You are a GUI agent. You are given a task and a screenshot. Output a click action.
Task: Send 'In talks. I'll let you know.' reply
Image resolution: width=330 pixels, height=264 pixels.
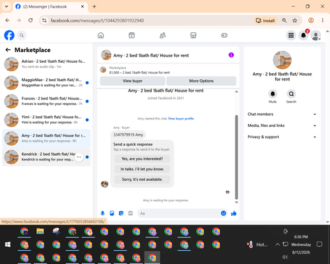(x=142, y=169)
